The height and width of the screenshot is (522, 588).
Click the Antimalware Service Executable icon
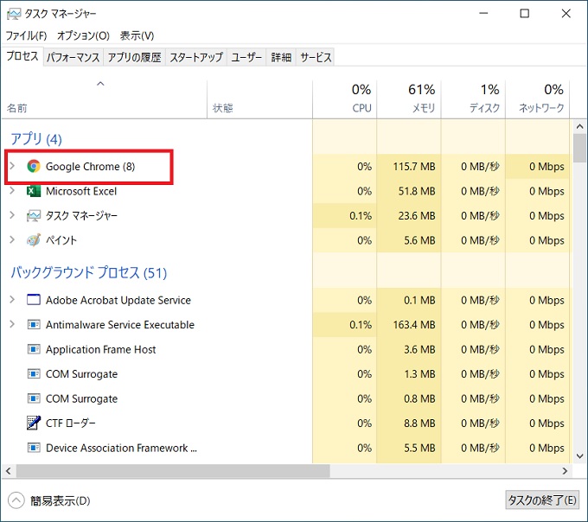click(x=34, y=324)
